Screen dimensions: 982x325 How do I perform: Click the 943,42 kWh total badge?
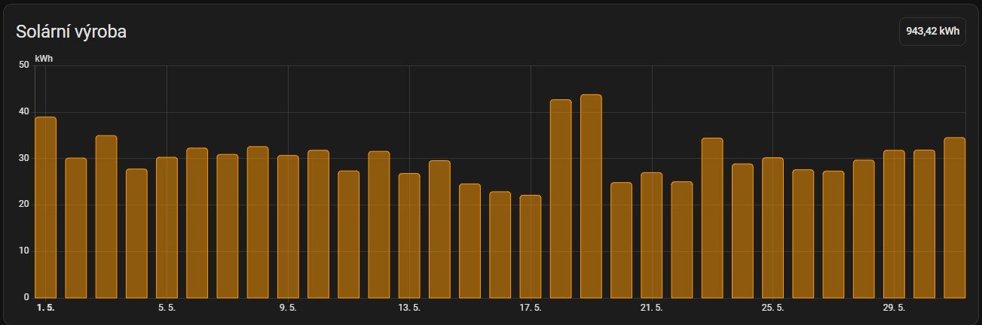pos(932,32)
